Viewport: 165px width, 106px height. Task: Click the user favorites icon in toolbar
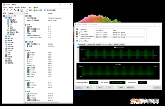point(18,10)
